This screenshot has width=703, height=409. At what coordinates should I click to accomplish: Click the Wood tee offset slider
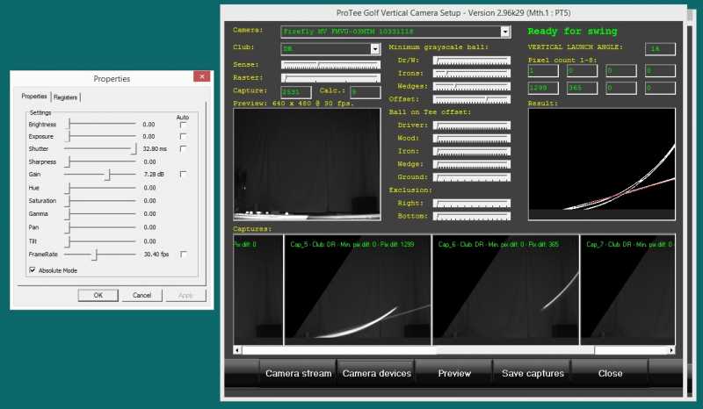[472, 138]
